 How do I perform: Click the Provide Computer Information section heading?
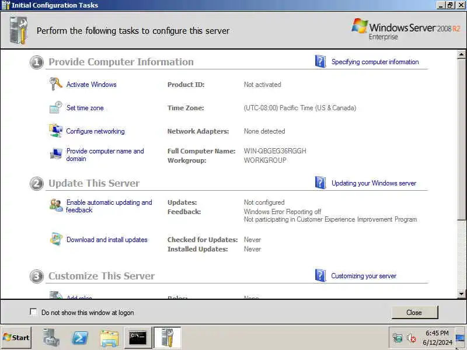point(121,62)
